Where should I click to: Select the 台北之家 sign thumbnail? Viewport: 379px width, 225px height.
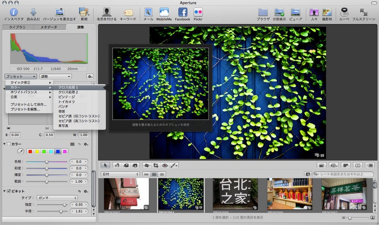[x=235, y=194]
